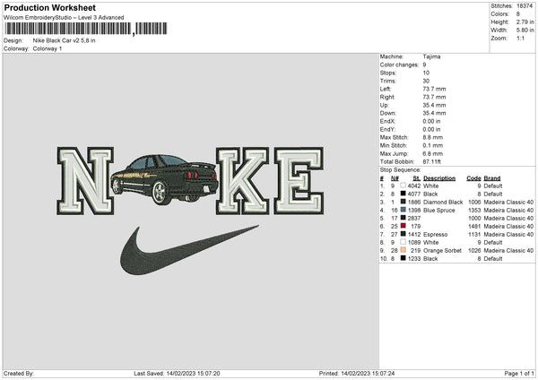This screenshot has width=538, height=380.
Task: Click the 'Page 1 of 1' footer text
Action: (519, 373)
